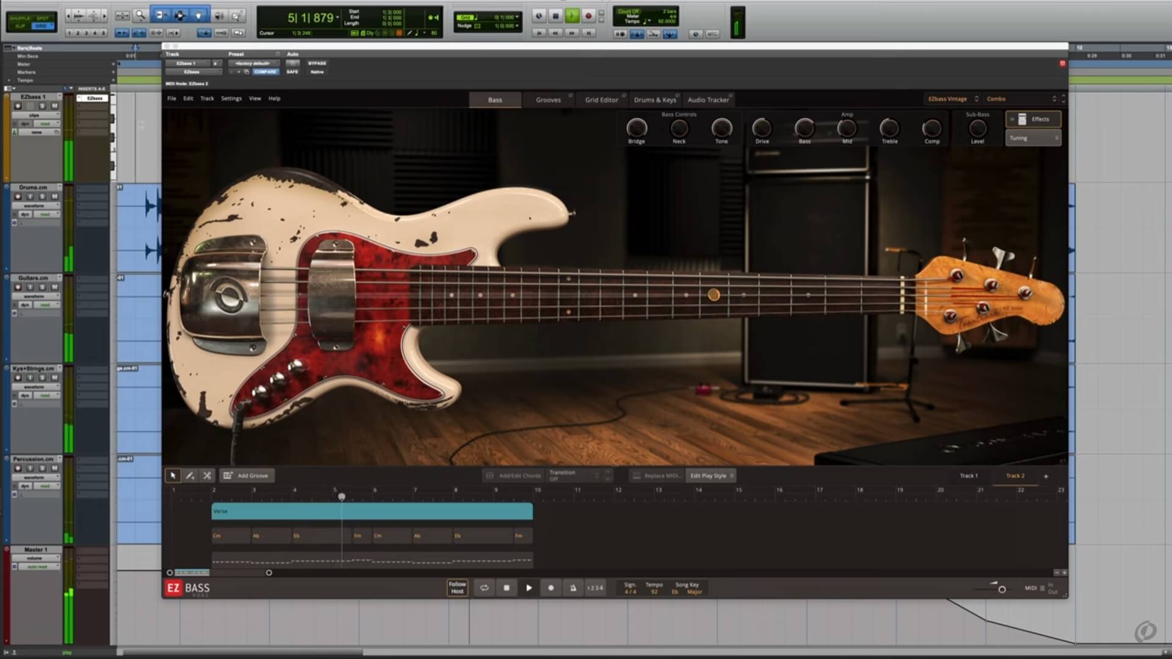Toggle the EZbass metronome
Viewport: 1172px width, 659px height.
573,588
